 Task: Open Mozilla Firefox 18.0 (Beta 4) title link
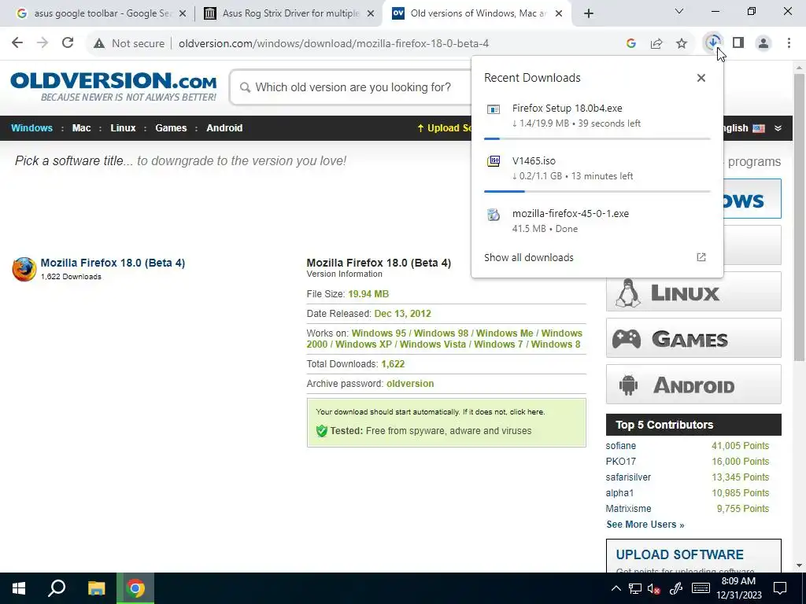(113, 263)
